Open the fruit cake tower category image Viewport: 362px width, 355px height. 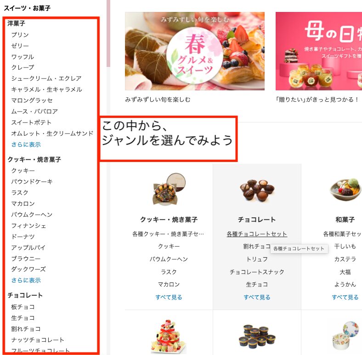click(169, 337)
